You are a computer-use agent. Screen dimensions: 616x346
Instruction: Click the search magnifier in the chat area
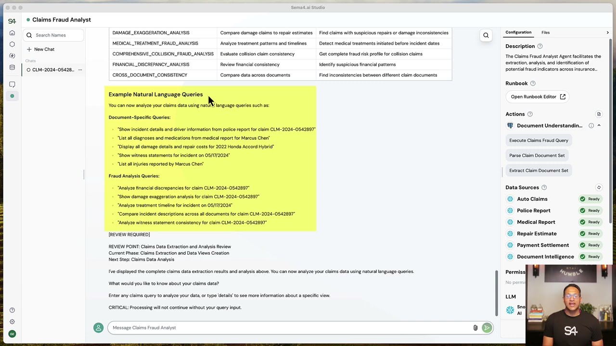point(486,35)
